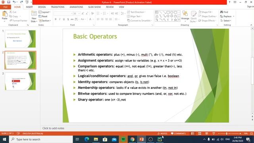This screenshot has height=143, width=254.
Task: Open the Layout dropdown
Action: [44, 12]
